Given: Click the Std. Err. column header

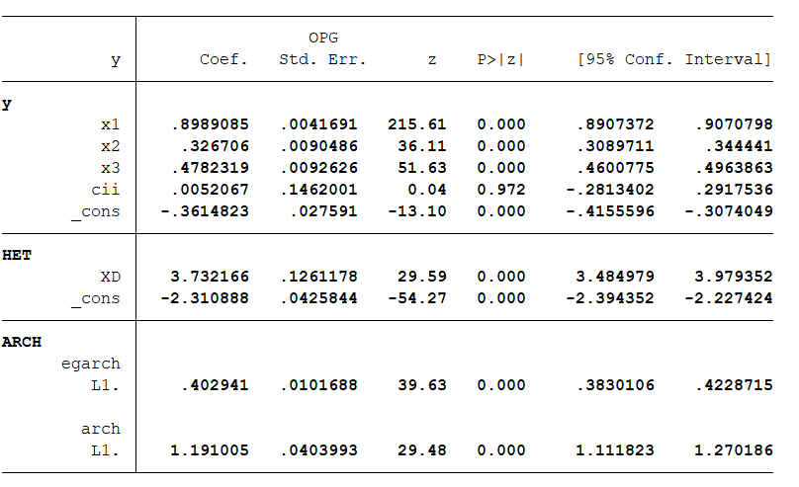Looking at the screenshot, I should 322,60.
